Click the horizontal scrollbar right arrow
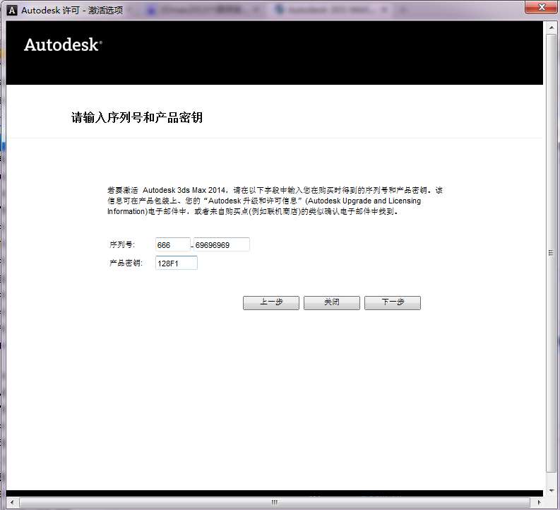 pyautogui.click(x=538, y=502)
